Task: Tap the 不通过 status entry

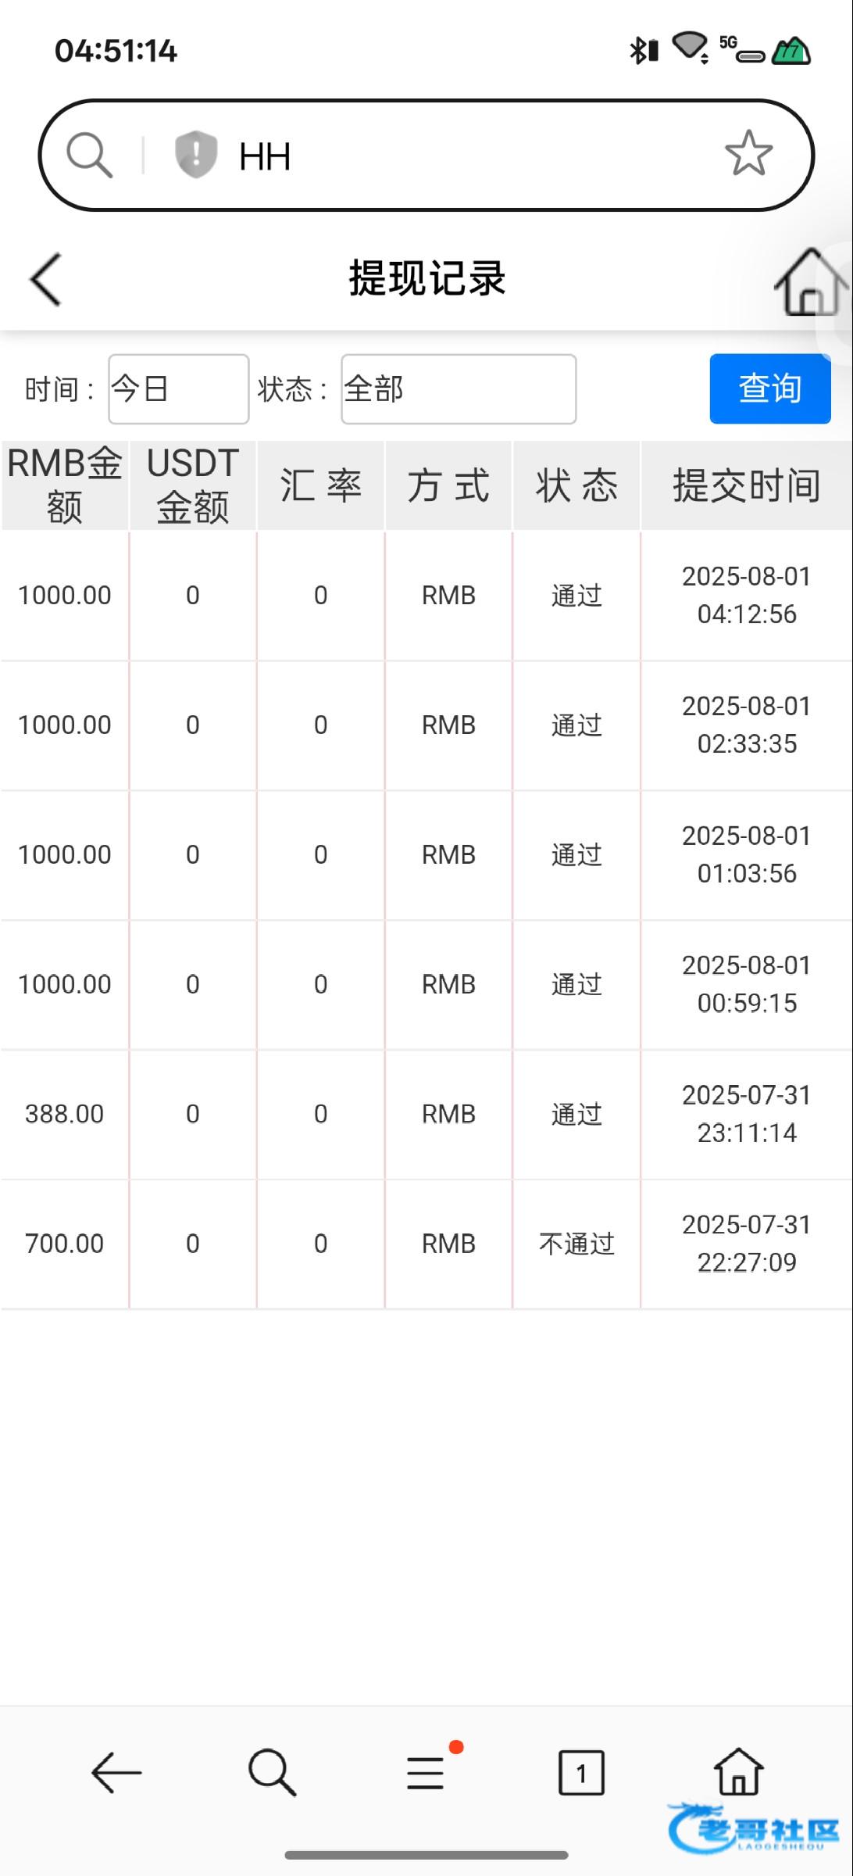Action: (576, 1244)
